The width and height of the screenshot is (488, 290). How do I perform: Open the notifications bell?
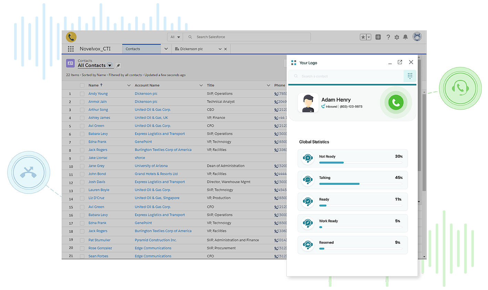[405, 37]
